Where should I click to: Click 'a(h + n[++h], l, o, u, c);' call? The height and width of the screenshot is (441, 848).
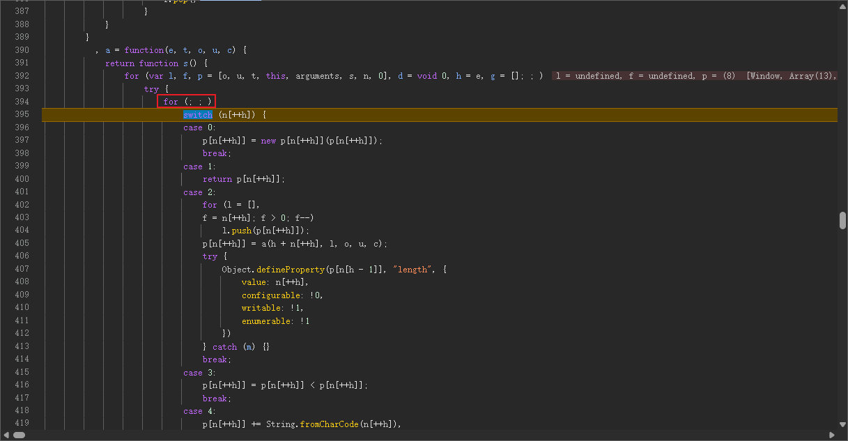point(325,244)
